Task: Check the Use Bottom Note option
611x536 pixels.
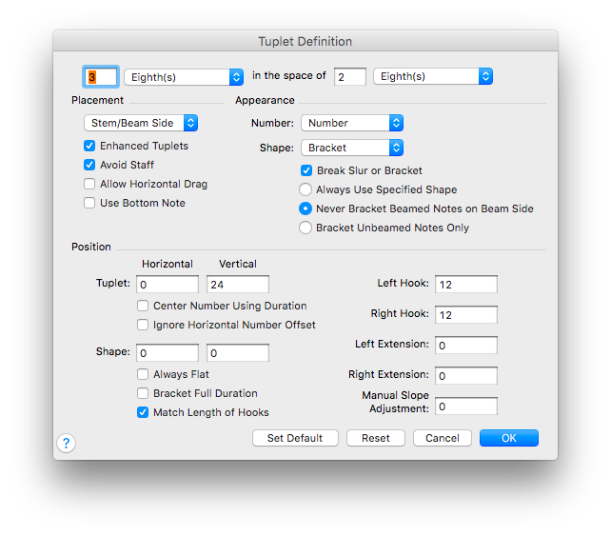Action: [x=89, y=203]
